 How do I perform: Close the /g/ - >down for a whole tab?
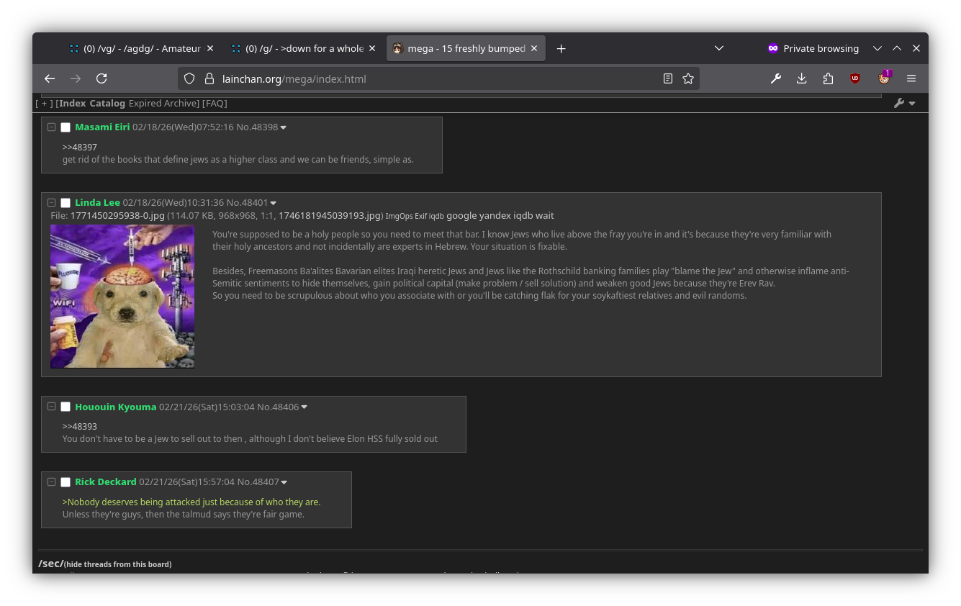(372, 48)
